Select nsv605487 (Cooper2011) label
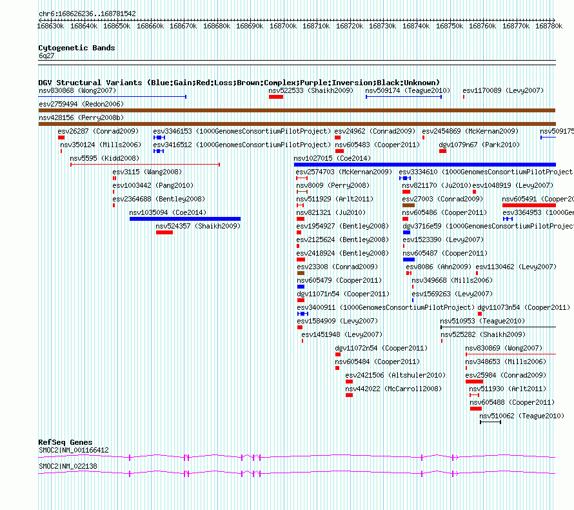The height and width of the screenshot is (510, 574). pyautogui.click(x=445, y=253)
